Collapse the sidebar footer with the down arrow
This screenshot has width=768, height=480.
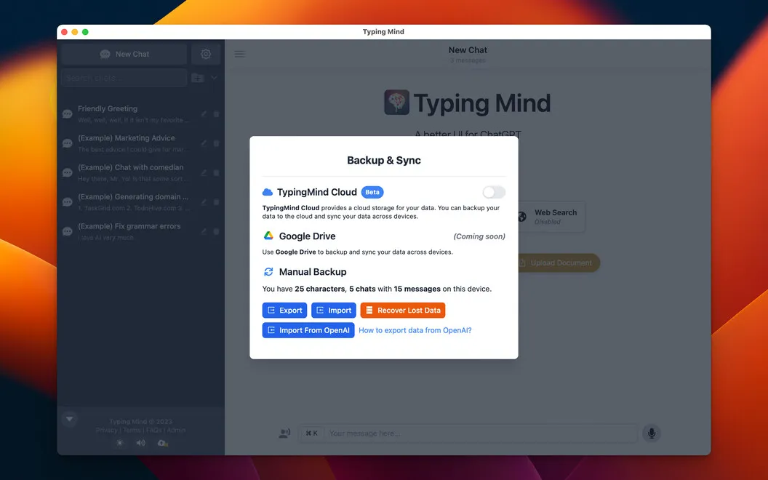(x=70, y=419)
